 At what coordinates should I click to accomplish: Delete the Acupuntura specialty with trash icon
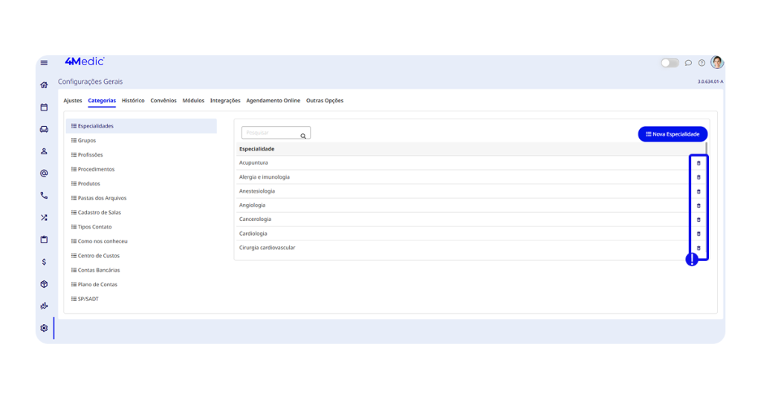[699, 163]
